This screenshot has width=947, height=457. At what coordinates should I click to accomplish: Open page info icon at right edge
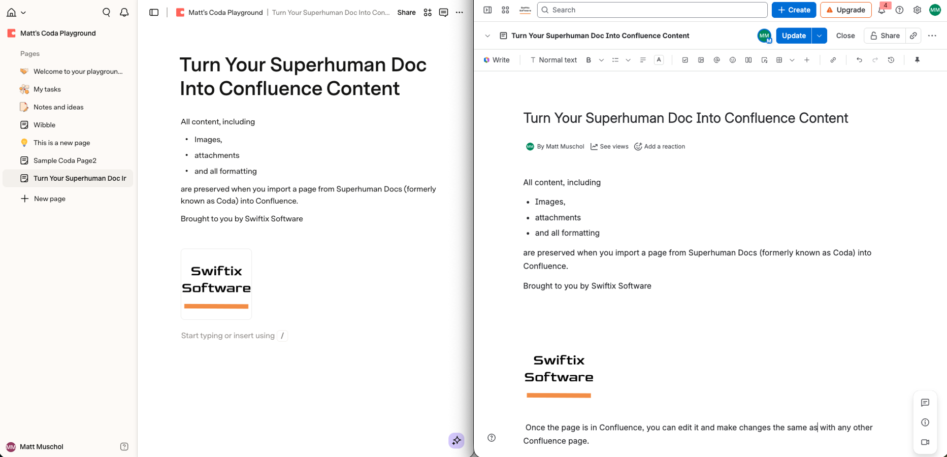point(925,422)
